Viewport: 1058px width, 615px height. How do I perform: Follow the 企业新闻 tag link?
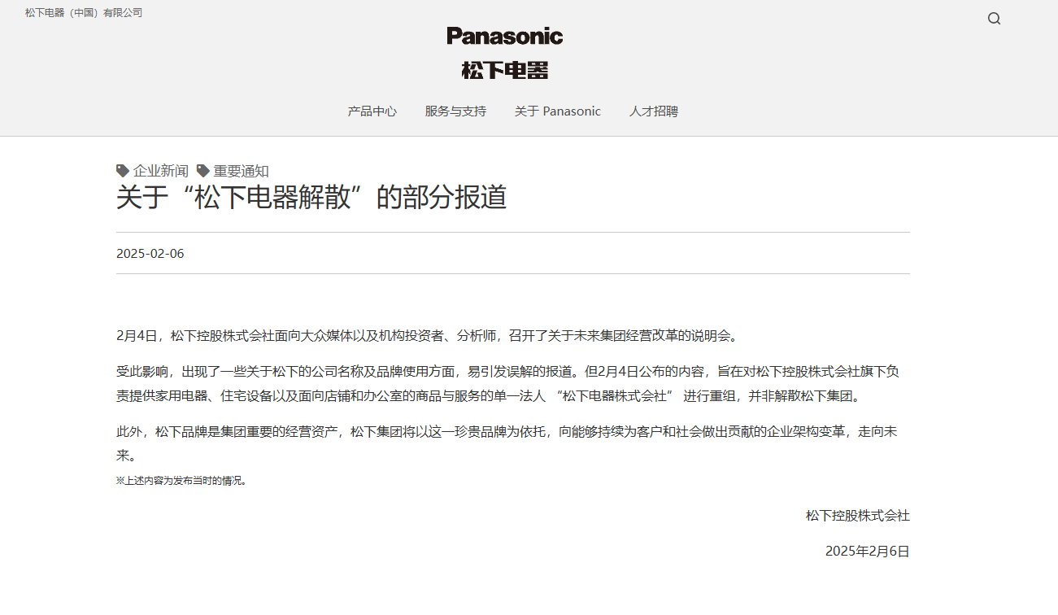tap(161, 171)
